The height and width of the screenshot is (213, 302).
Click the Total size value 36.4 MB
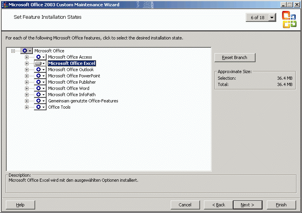pos(285,84)
